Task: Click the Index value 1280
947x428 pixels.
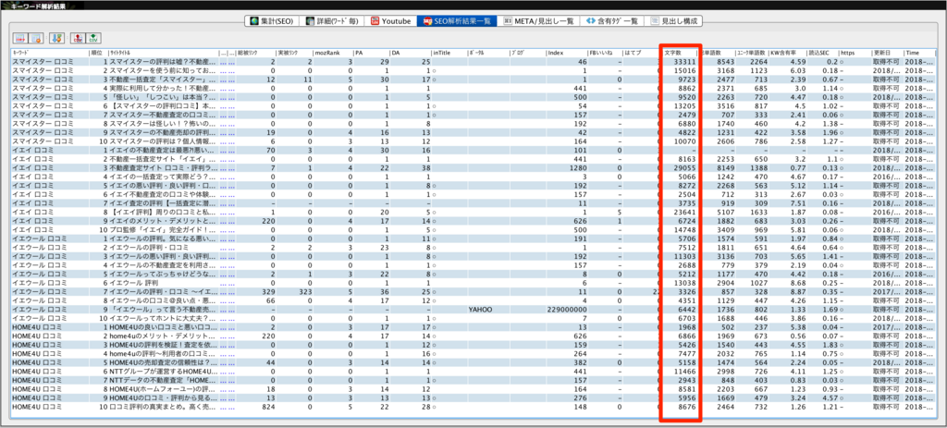Action: [578, 167]
